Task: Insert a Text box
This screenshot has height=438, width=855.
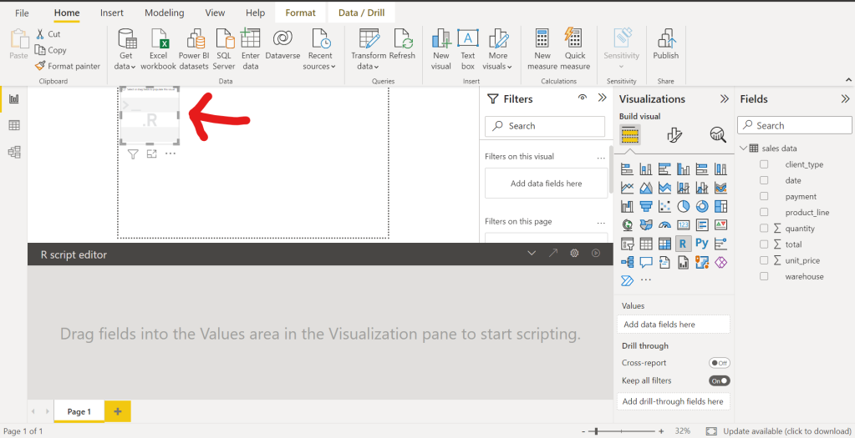Action: (468, 49)
